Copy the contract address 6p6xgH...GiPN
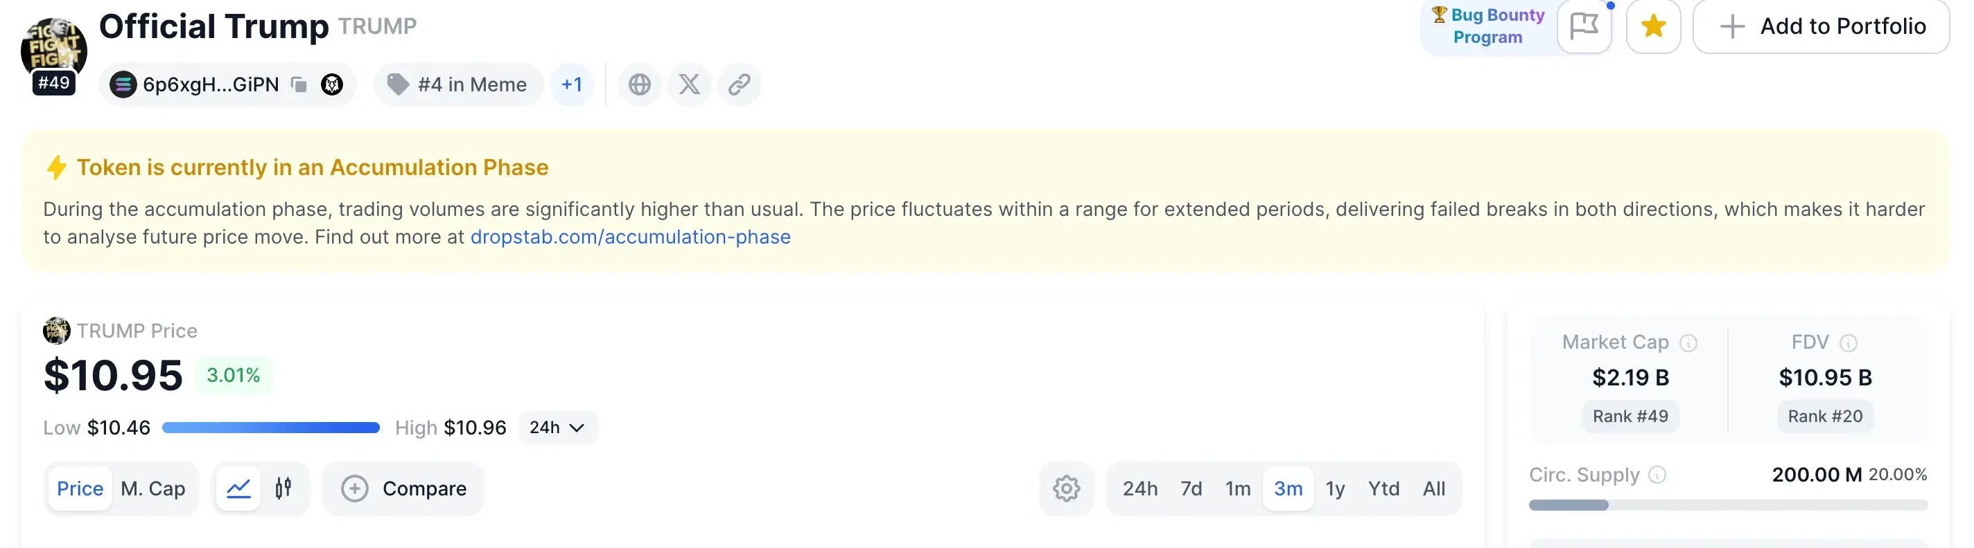This screenshot has height=548, width=1974. pyautogui.click(x=299, y=85)
